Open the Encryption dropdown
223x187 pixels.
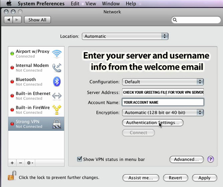click(163, 112)
